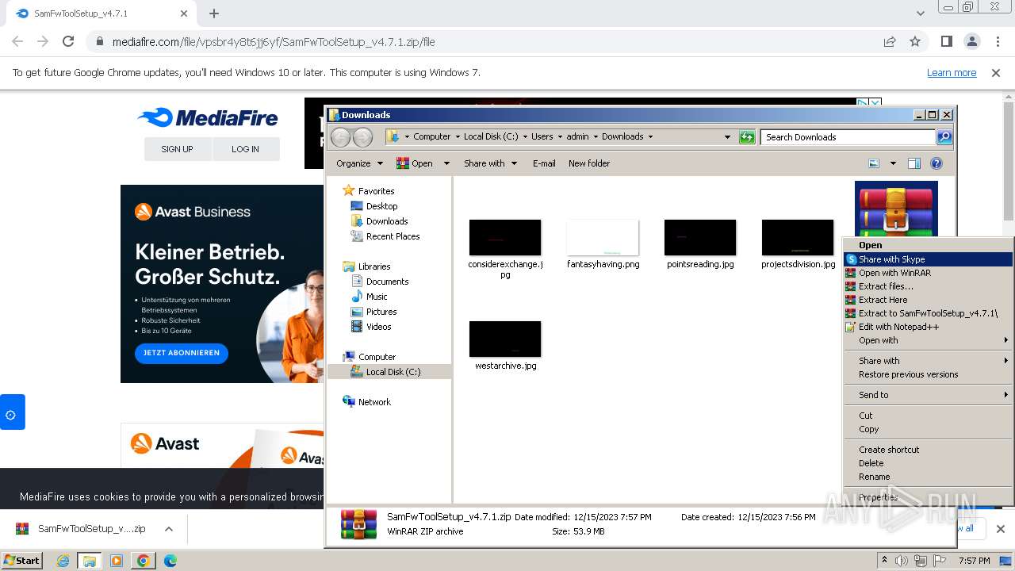The width and height of the screenshot is (1015, 571).
Task: Click JETZT ABONNIEREN on Avast ad
Action: point(182,353)
